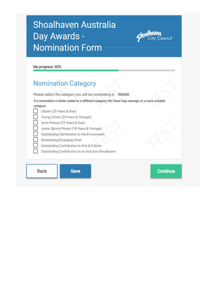Check Outstanding Contribution to an Inclusive Shoalhaven
Viewport: 212px width, 300px height.
click(x=35, y=151)
